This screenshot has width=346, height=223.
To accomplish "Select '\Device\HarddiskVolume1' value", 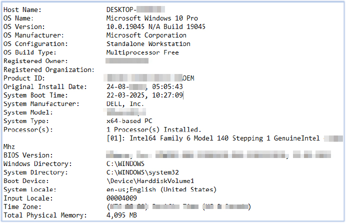I will point(150,181).
